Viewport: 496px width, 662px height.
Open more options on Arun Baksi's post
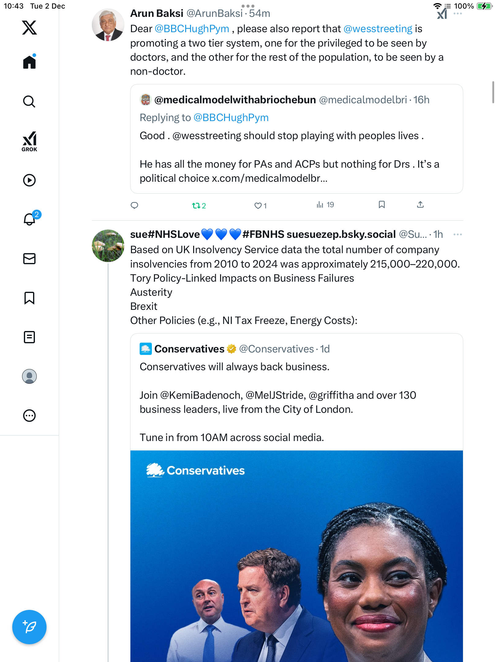pos(457,13)
